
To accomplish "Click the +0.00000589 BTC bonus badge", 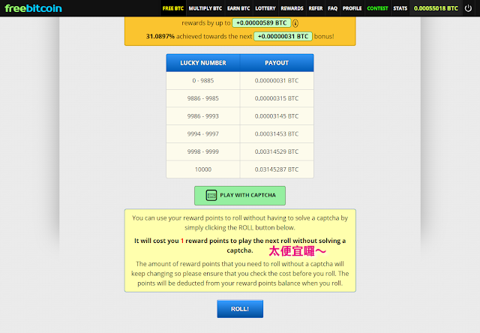I will tap(262, 23).
